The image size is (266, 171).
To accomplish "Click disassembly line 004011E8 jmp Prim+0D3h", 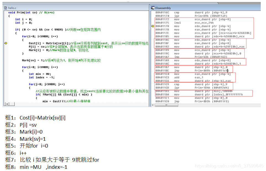I will 192,101.
